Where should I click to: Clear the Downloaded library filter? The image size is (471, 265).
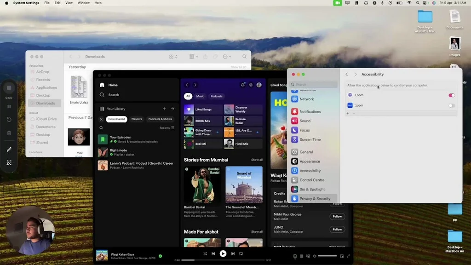pyautogui.click(x=101, y=119)
